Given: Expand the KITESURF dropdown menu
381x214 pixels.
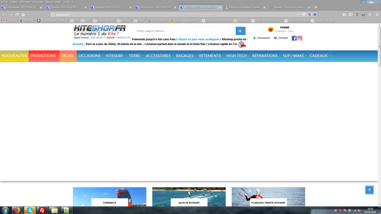Looking at the screenshot, I should tap(116, 56).
